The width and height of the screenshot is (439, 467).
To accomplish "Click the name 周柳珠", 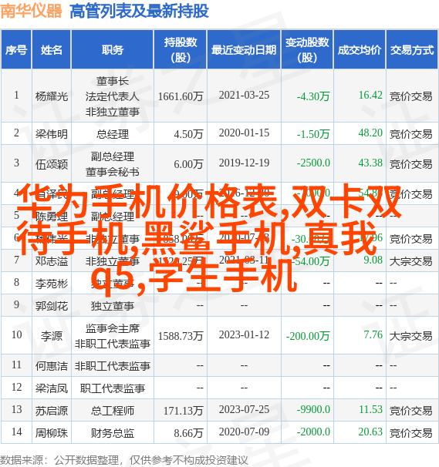I will point(52,433).
